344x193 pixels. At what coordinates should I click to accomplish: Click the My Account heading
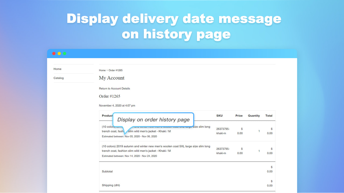[x=112, y=78]
